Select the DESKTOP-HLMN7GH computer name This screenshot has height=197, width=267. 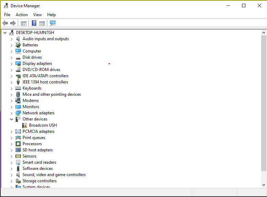tap(35, 33)
